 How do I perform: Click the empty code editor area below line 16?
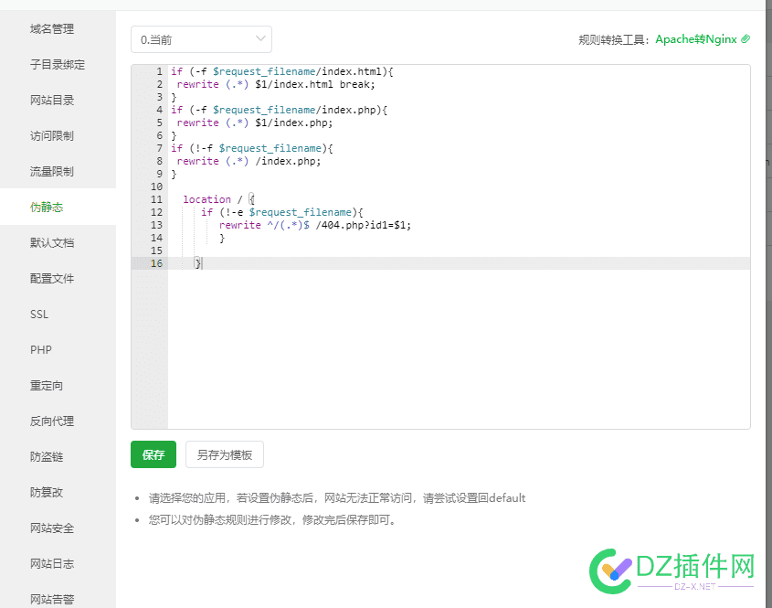coord(458,347)
